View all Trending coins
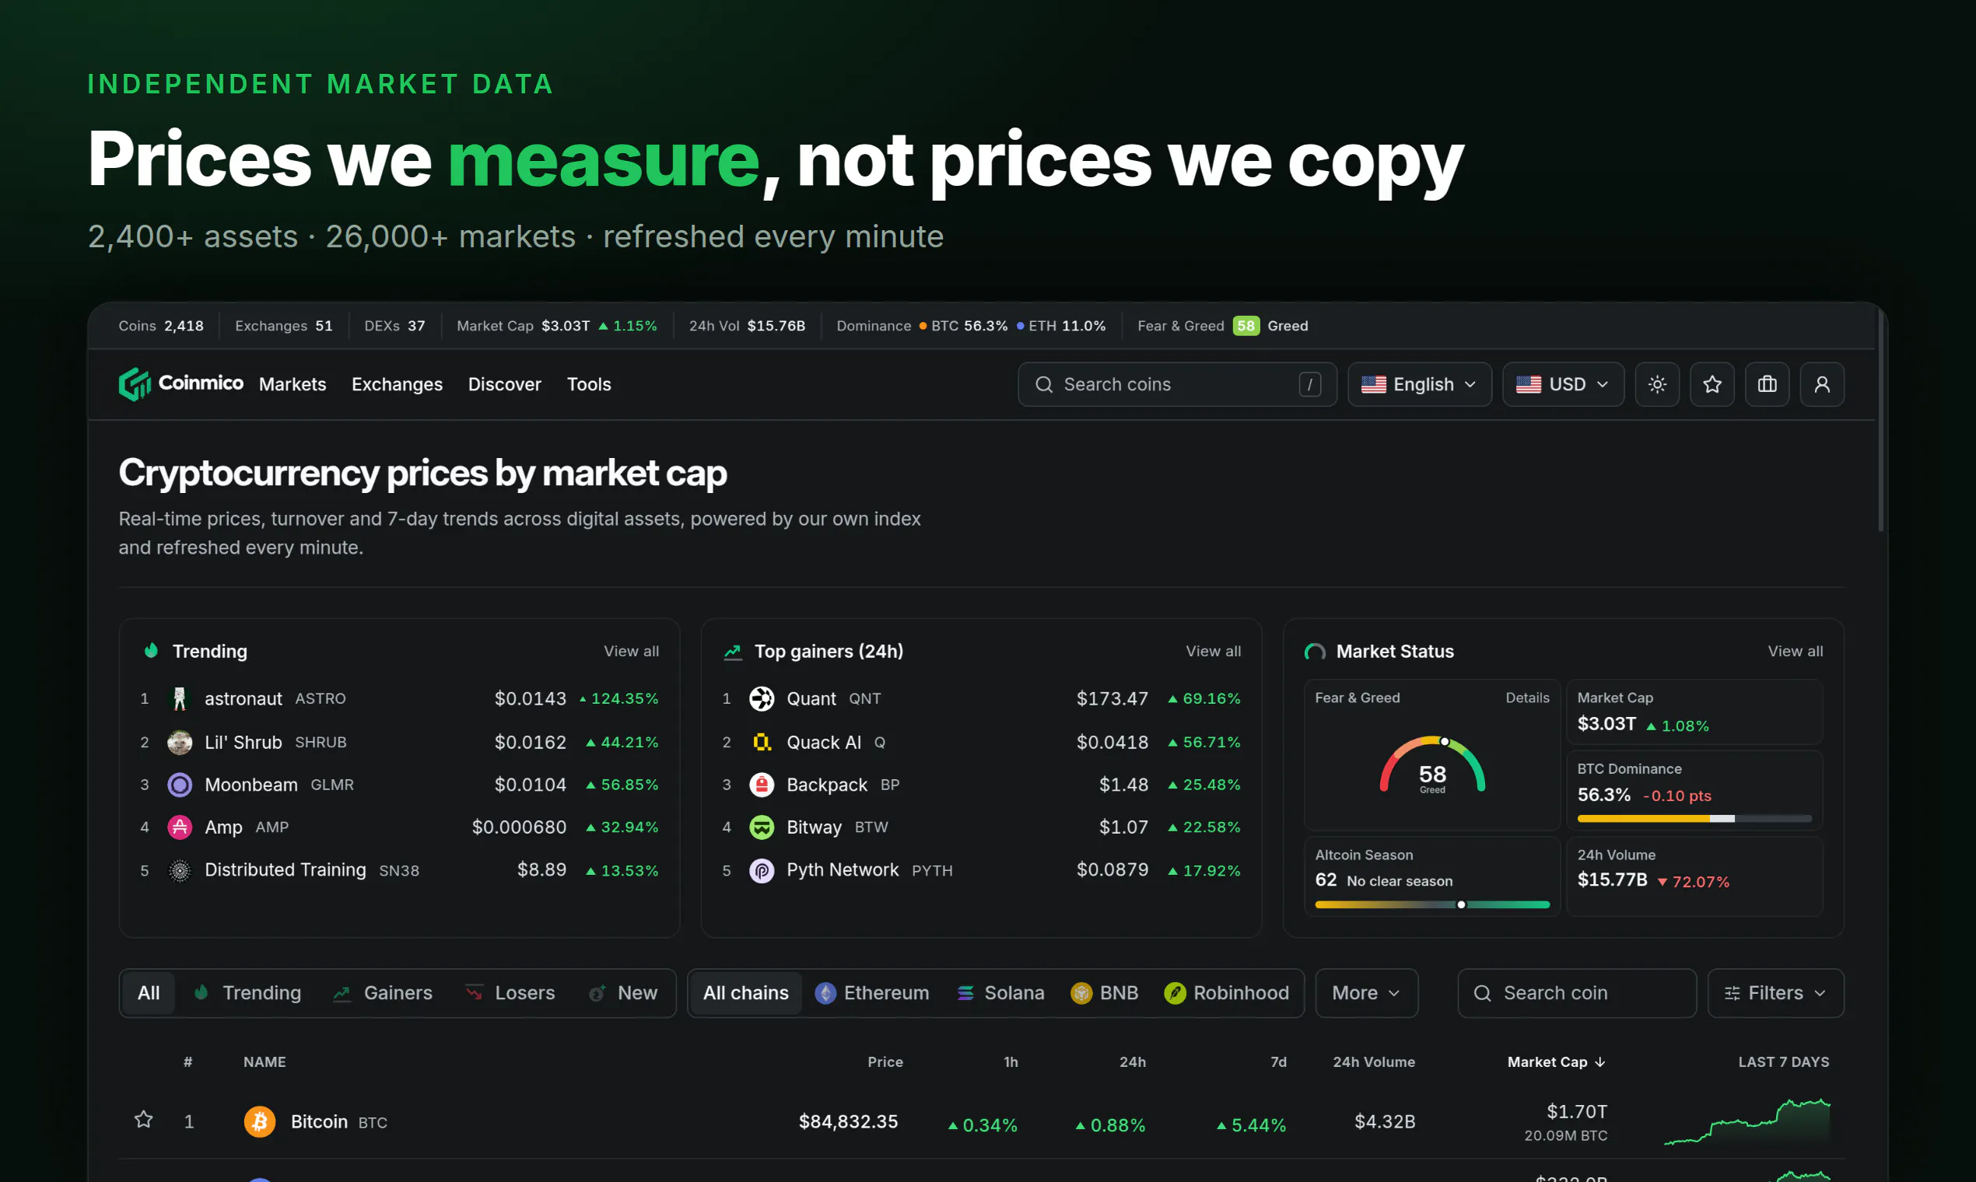Viewport: 1976px width, 1182px height. pyautogui.click(x=631, y=652)
